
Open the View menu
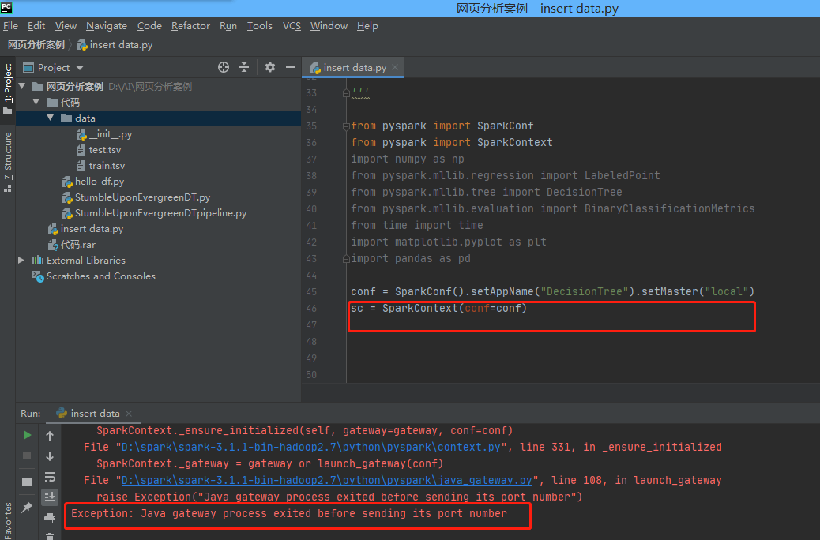pos(66,25)
